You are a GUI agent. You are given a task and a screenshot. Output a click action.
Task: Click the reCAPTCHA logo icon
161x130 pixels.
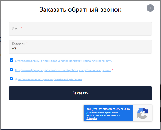click(x=143, y=113)
